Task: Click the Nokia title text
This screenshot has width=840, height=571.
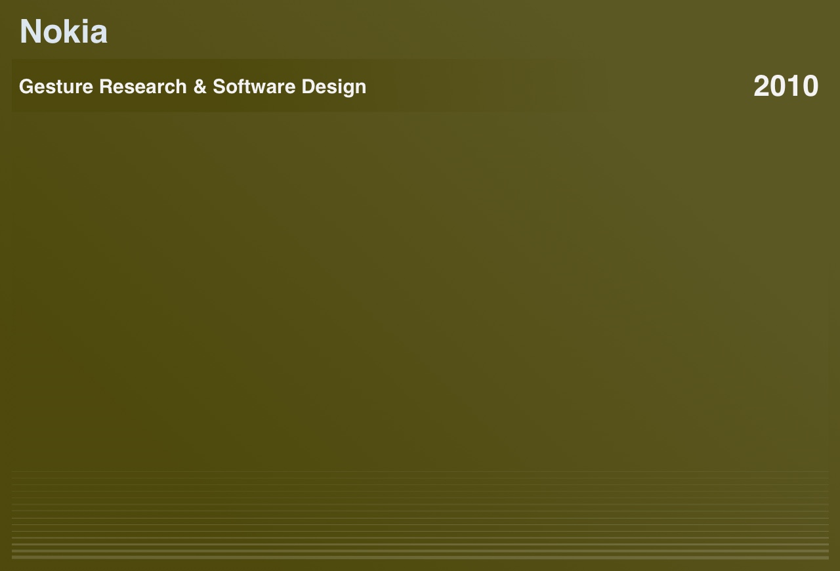Action: tap(63, 32)
